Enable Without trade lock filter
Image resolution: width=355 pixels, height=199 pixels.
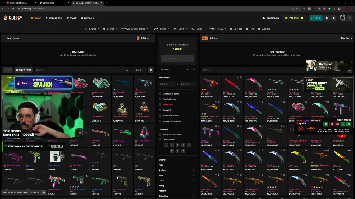[x=160, y=135]
